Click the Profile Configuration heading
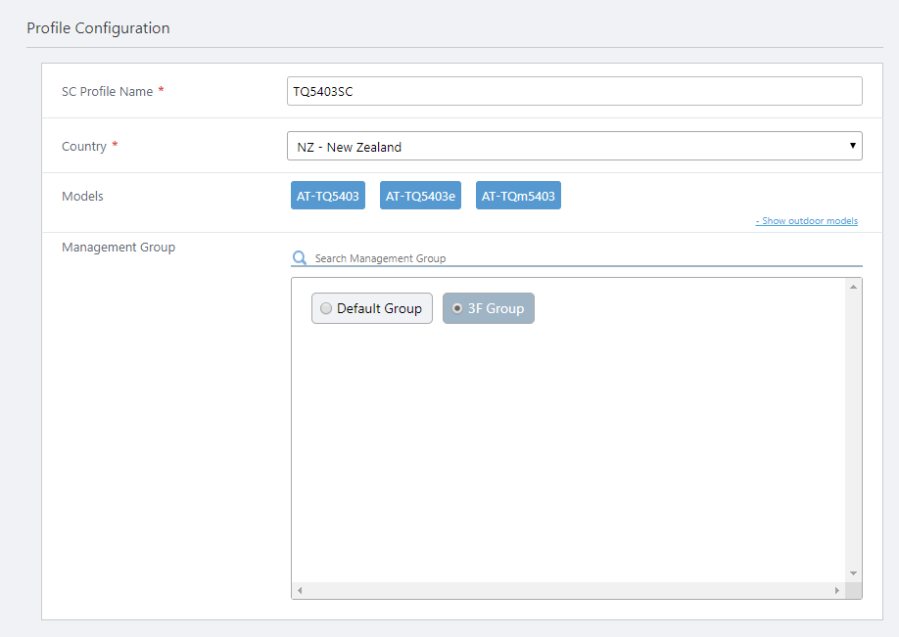The image size is (899, 637). coord(98,28)
